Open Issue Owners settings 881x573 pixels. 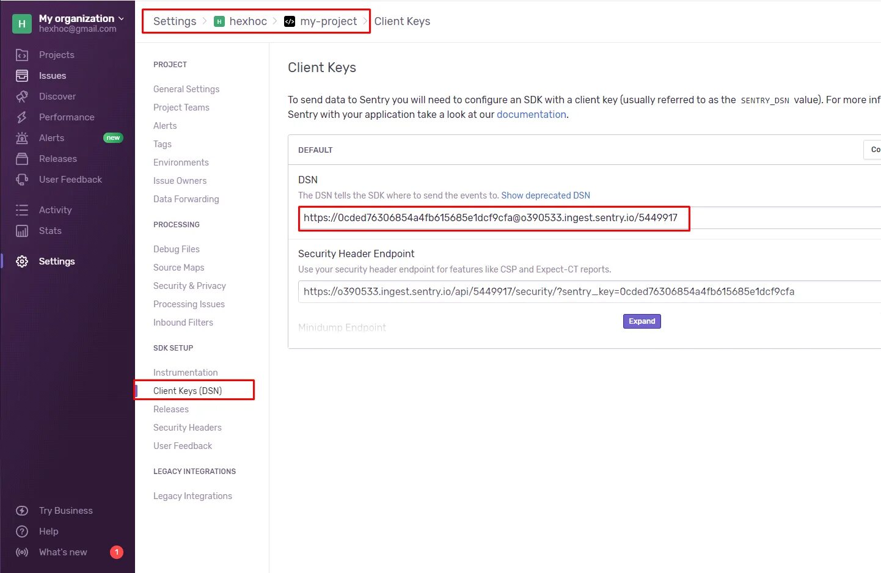click(180, 181)
